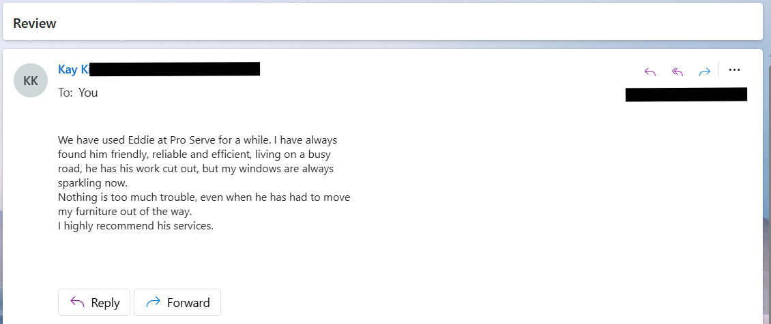The width and height of the screenshot is (771, 324).
Task: Click the "To:" label
Action: [66, 93]
